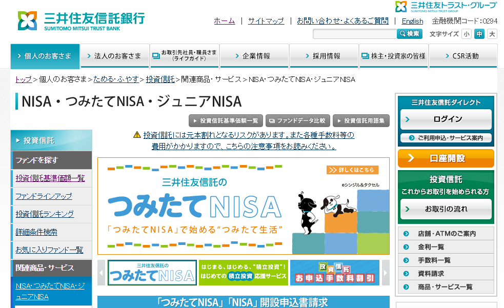
Task: Click the ログイン button
Action: [446, 119]
